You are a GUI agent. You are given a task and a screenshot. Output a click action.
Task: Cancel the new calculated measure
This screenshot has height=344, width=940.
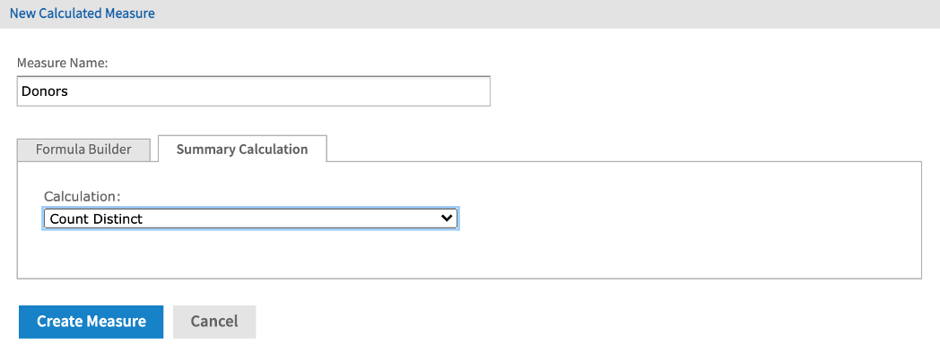coord(214,322)
